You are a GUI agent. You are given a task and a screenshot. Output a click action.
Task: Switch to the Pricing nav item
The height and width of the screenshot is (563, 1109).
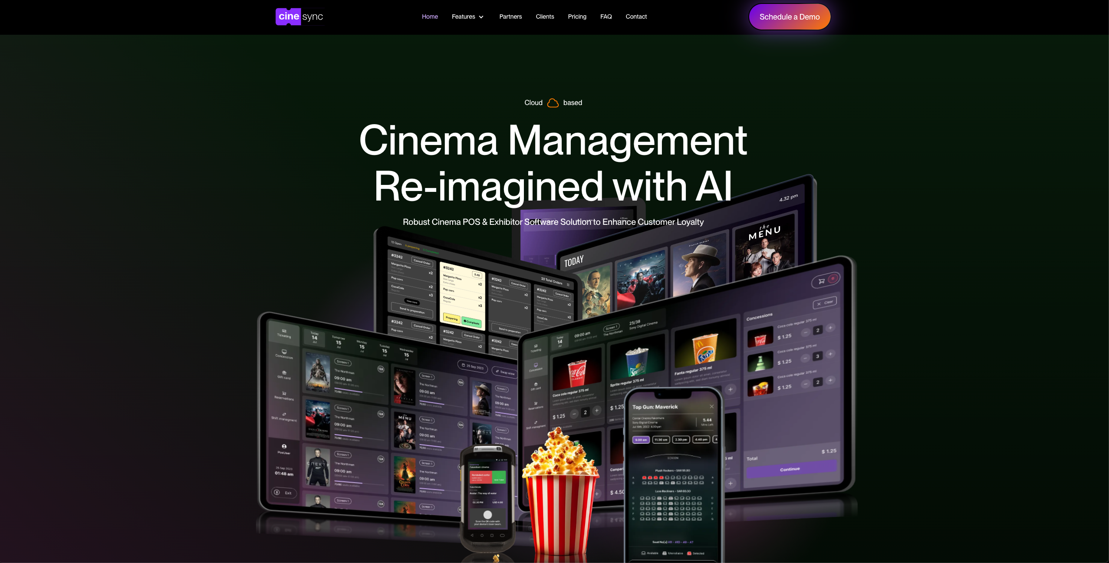pos(577,16)
